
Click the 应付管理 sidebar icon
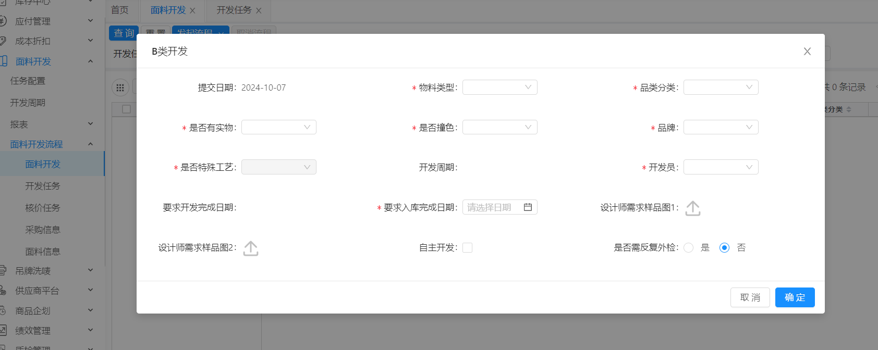click(x=3, y=21)
